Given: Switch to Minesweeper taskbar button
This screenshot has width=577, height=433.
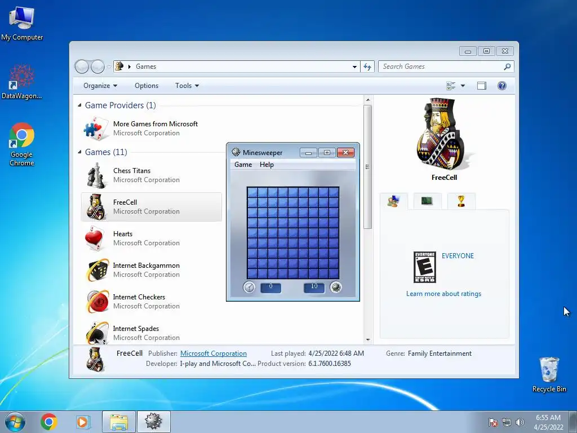Looking at the screenshot, I should coord(153,422).
